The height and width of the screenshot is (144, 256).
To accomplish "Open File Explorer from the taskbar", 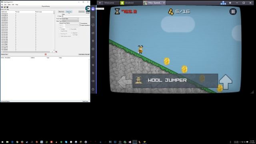I will (x=7, y=142).
